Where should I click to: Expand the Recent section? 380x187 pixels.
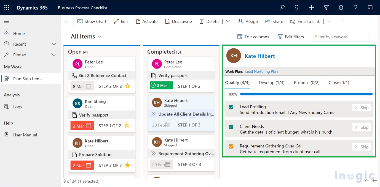[54, 44]
